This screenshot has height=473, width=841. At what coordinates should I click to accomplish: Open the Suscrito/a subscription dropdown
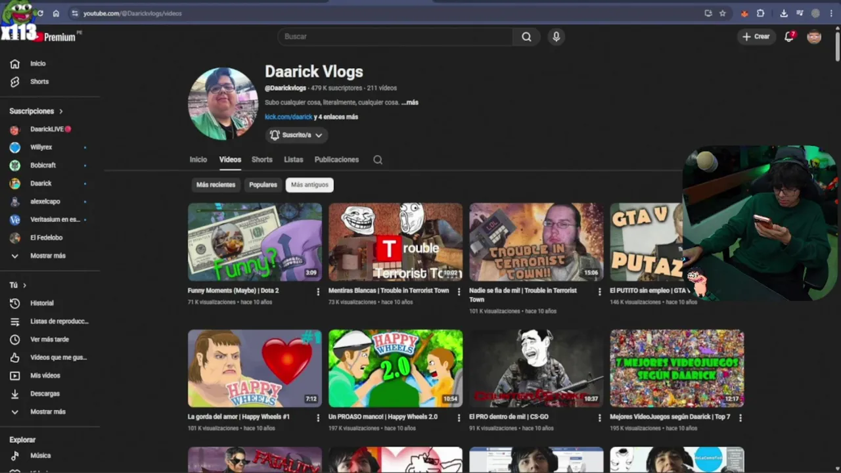(x=296, y=135)
